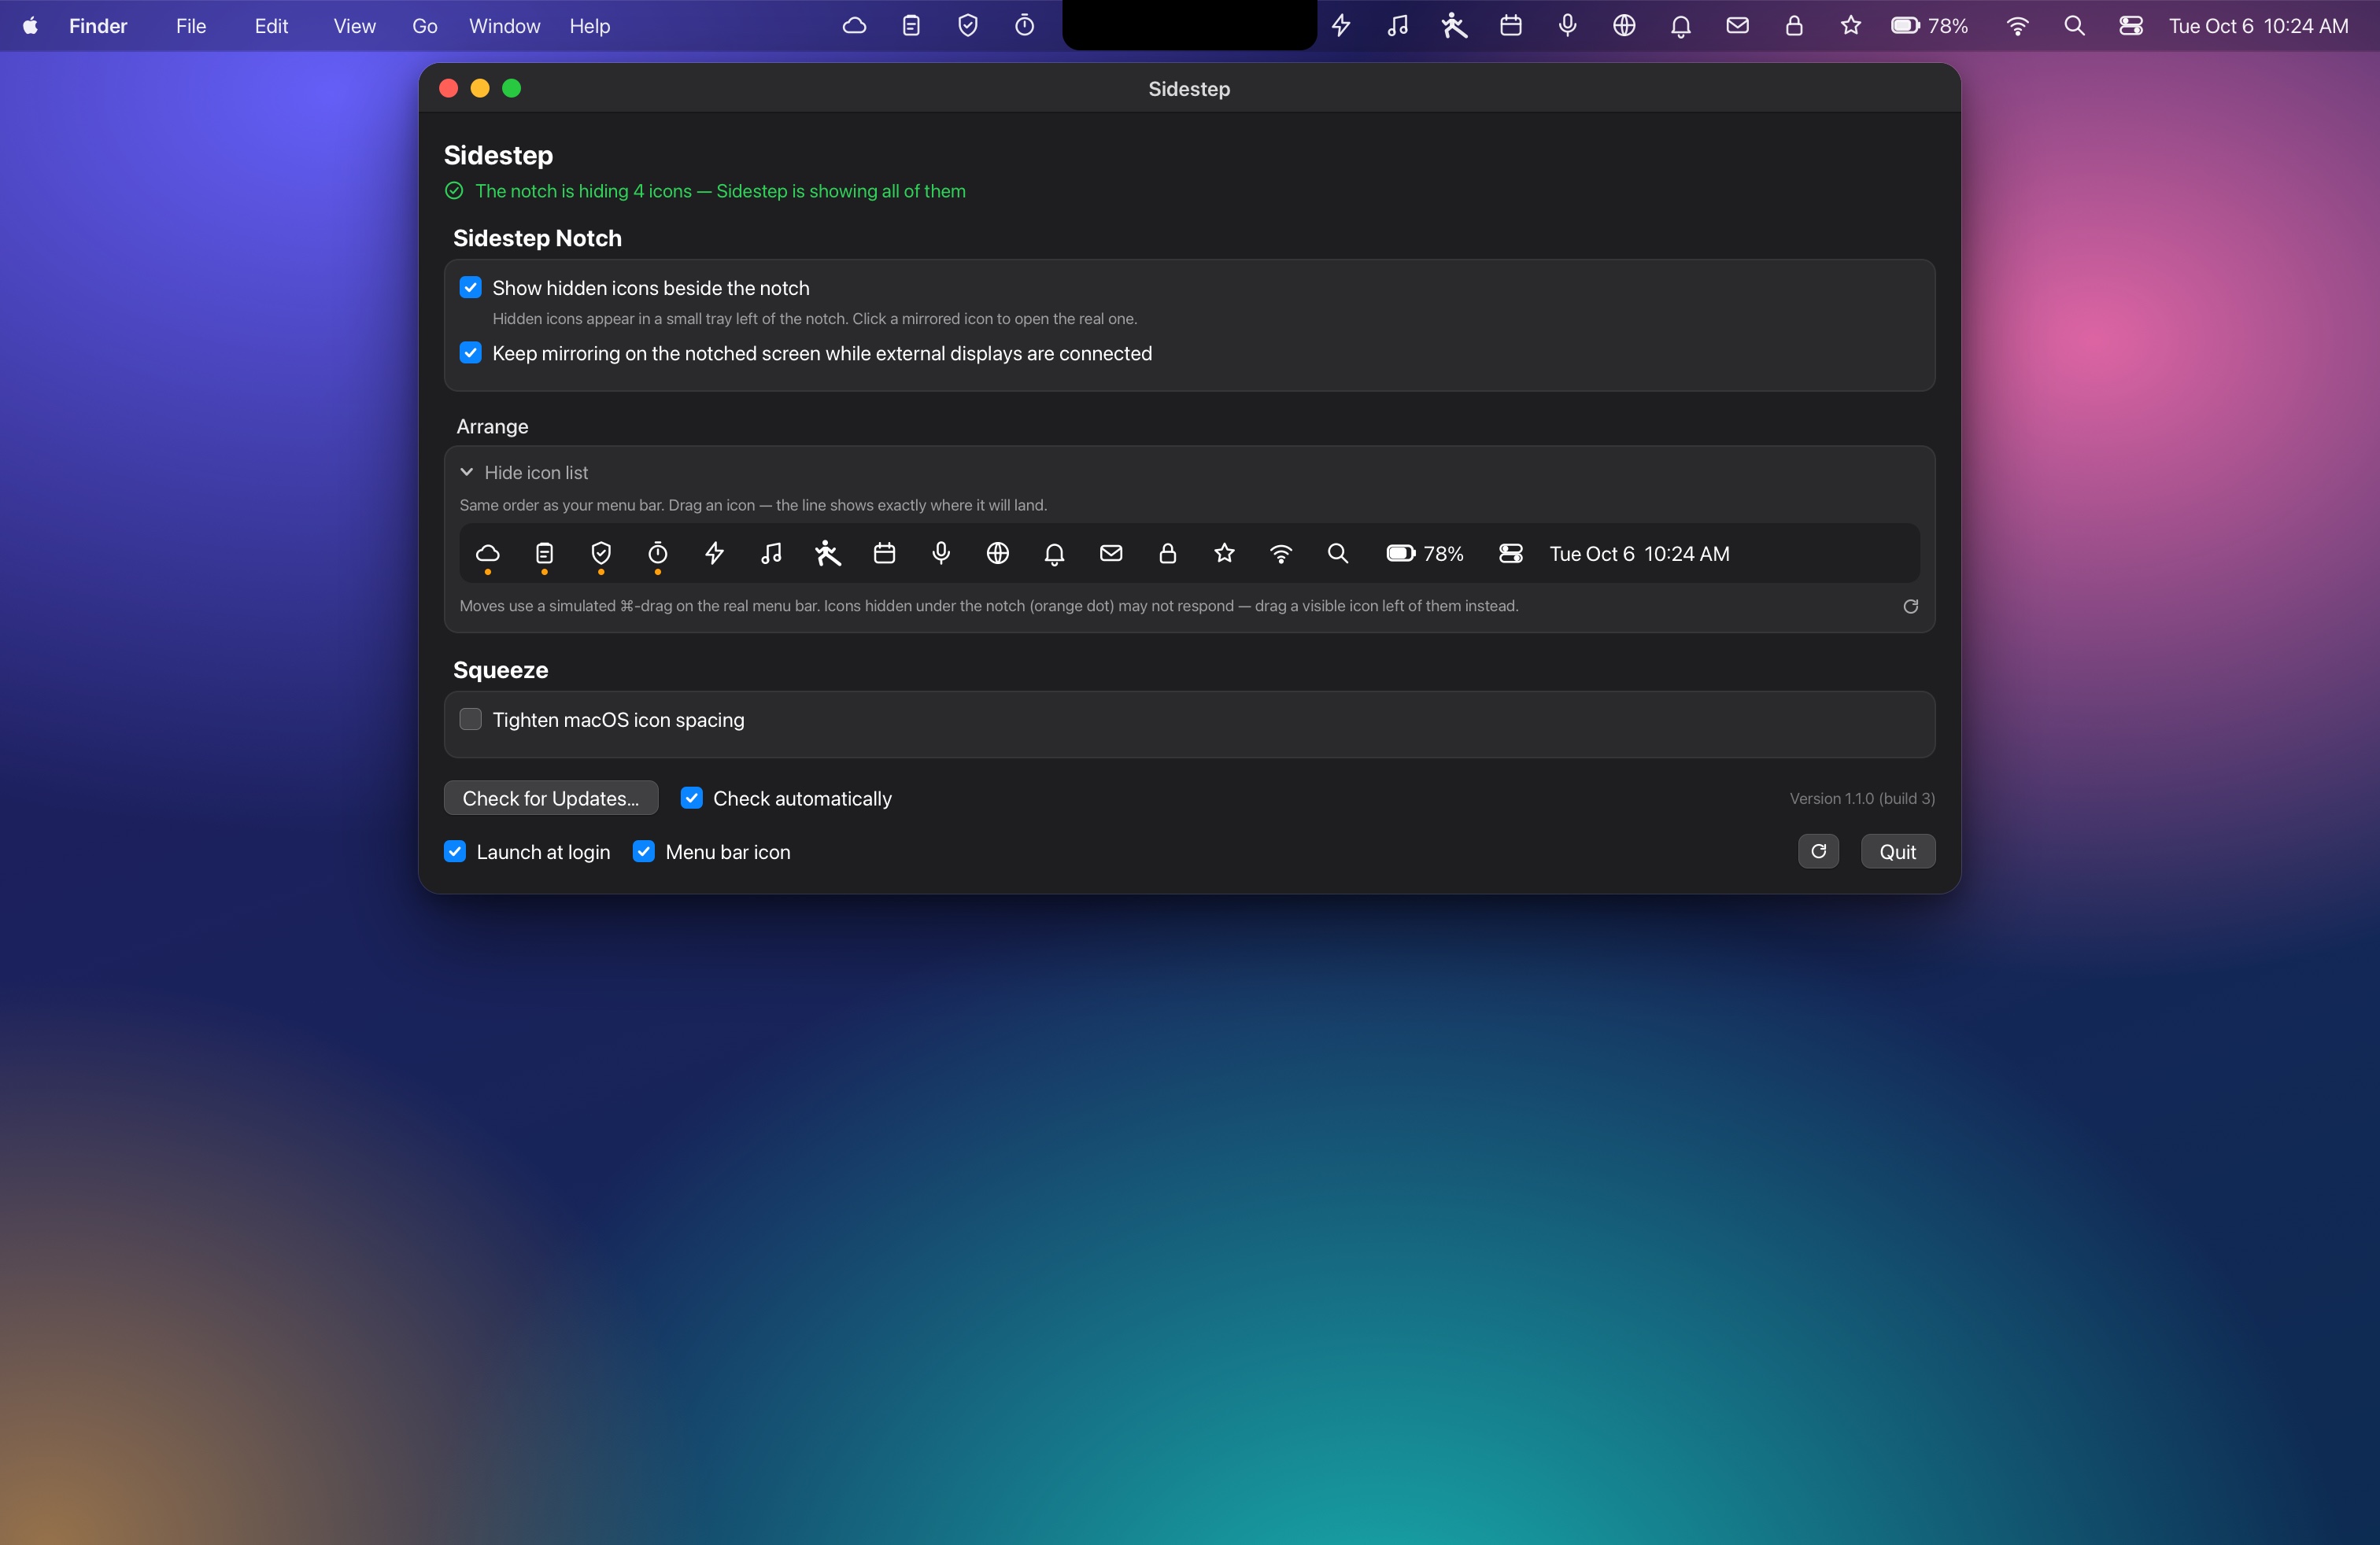The height and width of the screenshot is (1545, 2380).
Task: Click the magnifier icon in the Arrange list
Action: 1338,554
